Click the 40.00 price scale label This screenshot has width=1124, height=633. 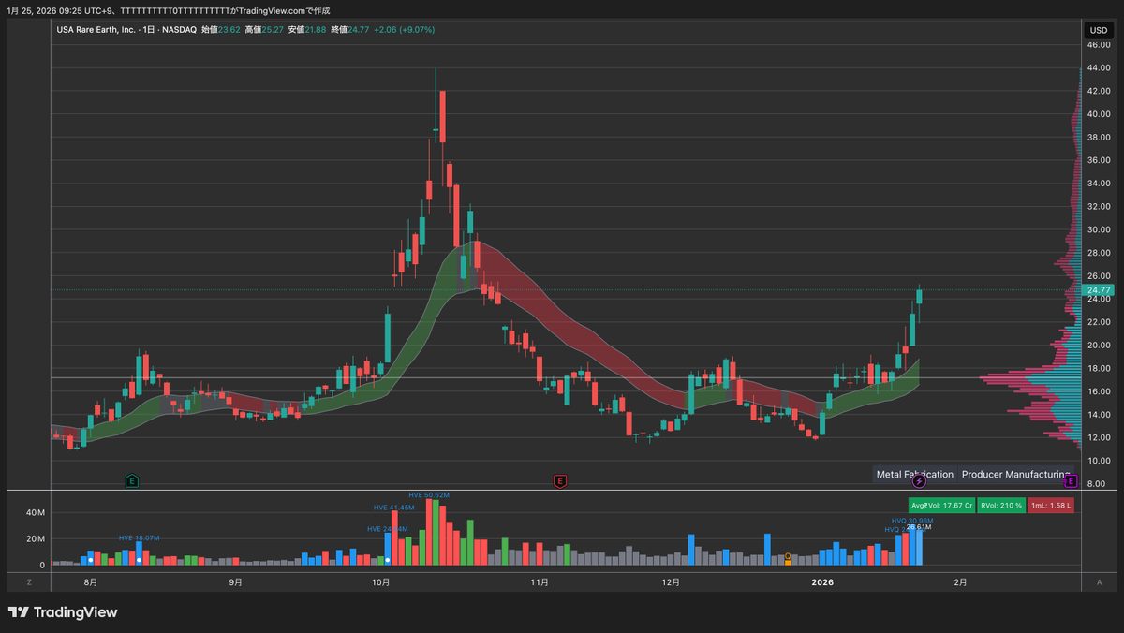click(1099, 114)
